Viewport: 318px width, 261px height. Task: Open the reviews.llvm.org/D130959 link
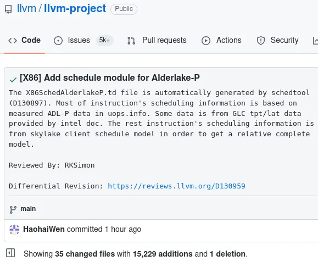176,186
